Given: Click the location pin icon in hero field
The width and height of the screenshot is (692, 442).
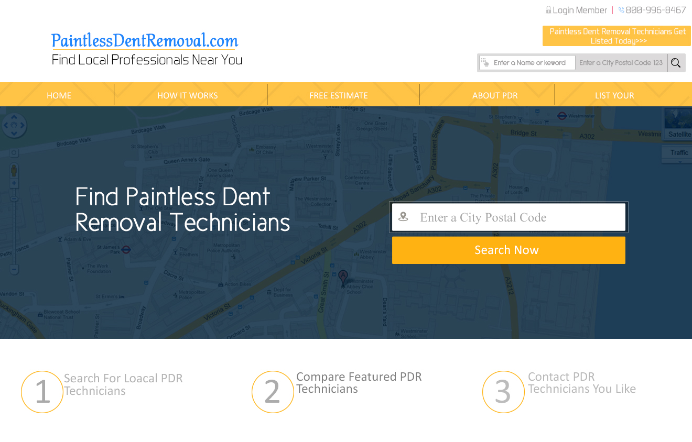Looking at the screenshot, I should pos(403,217).
